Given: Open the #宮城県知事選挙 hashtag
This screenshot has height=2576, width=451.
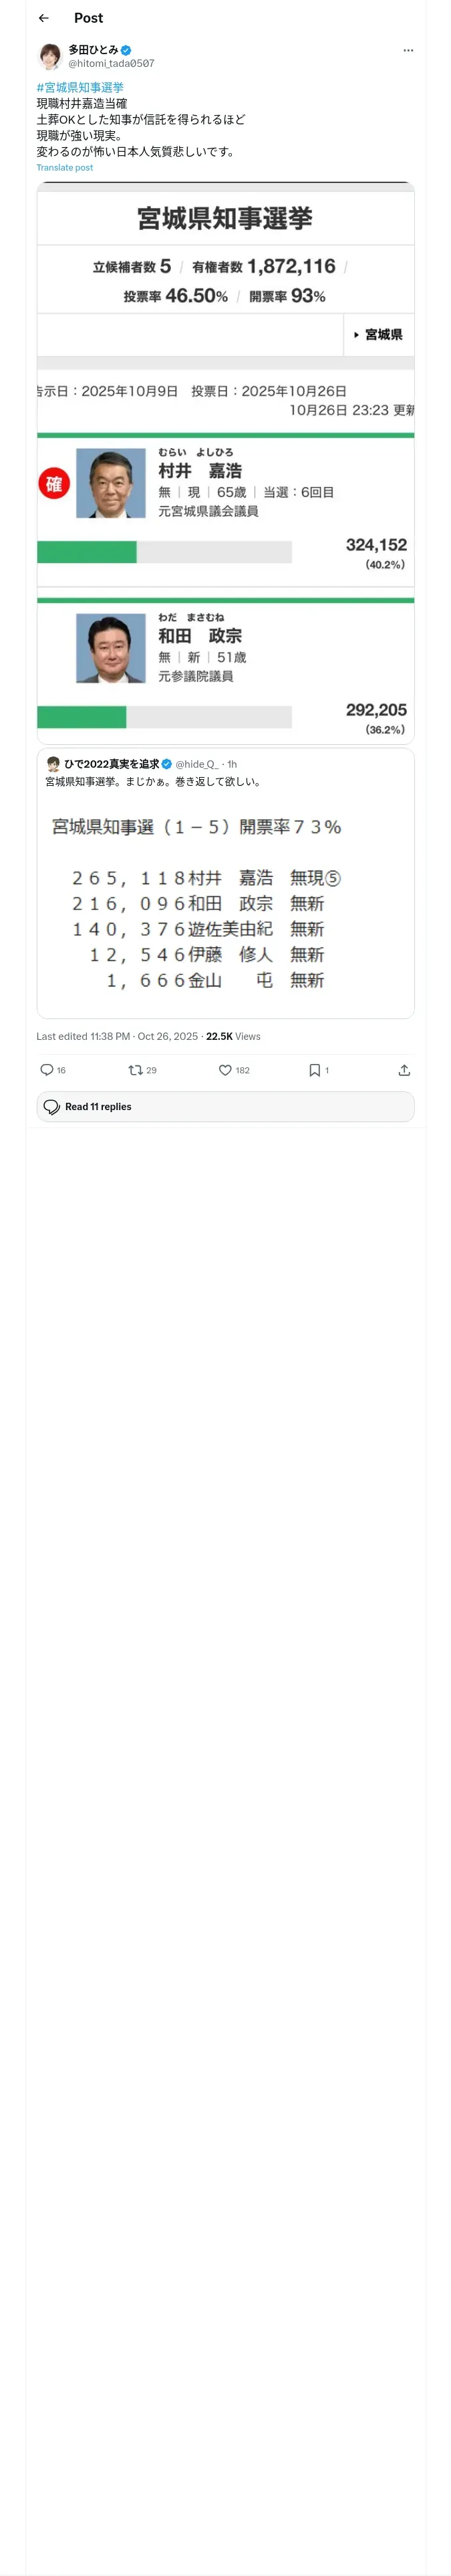Looking at the screenshot, I should point(80,88).
